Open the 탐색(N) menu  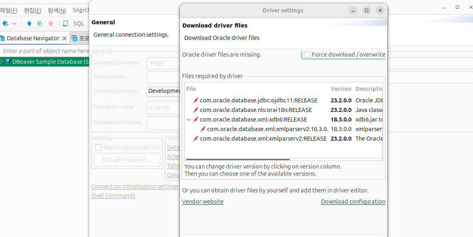tap(57, 10)
